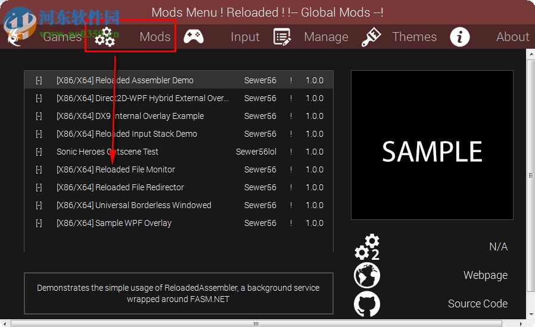Toggle Universal Borderless Windowed checkbox
This screenshot has width=535, height=327.
pos(39,205)
